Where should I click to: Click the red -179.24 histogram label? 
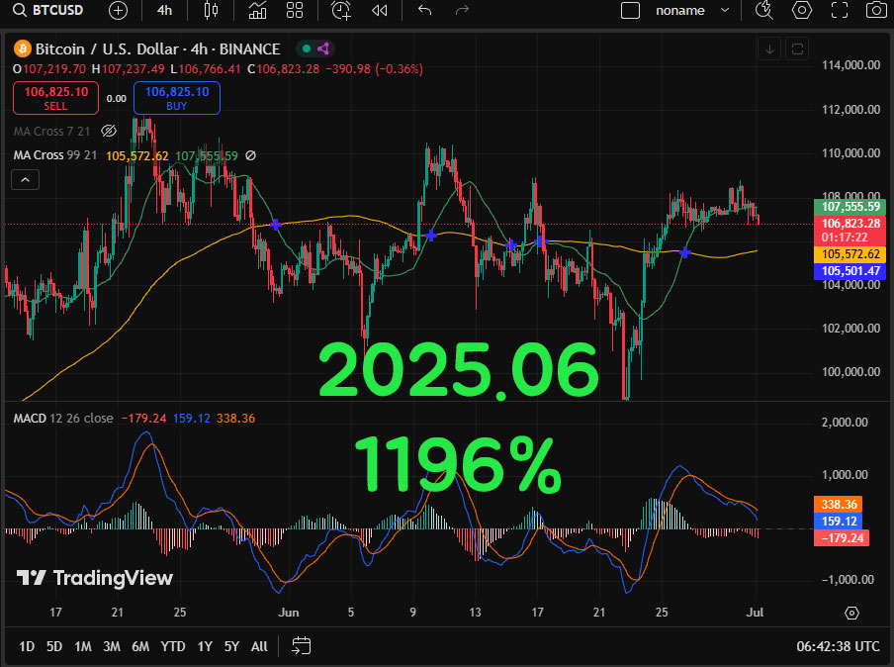tap(842, 538)
